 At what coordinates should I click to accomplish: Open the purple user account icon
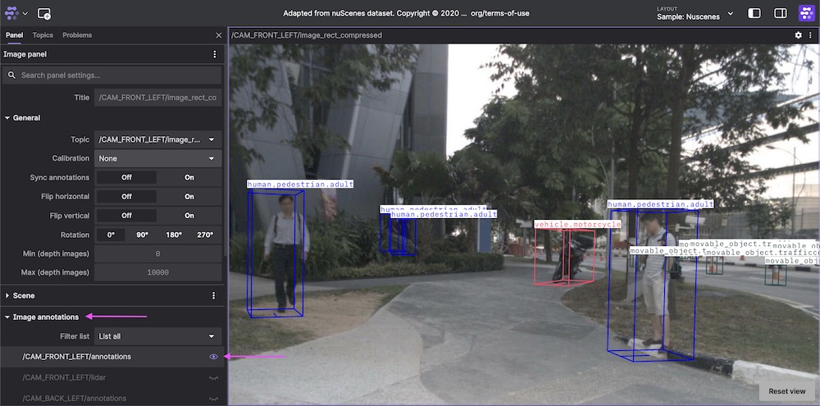(806, 13)
